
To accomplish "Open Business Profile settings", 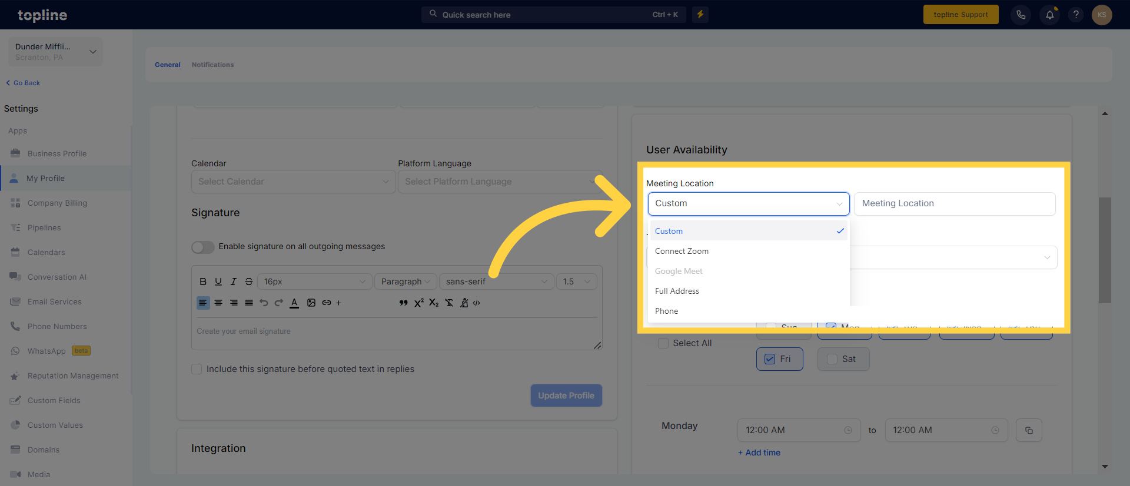I will pos(57,153).
